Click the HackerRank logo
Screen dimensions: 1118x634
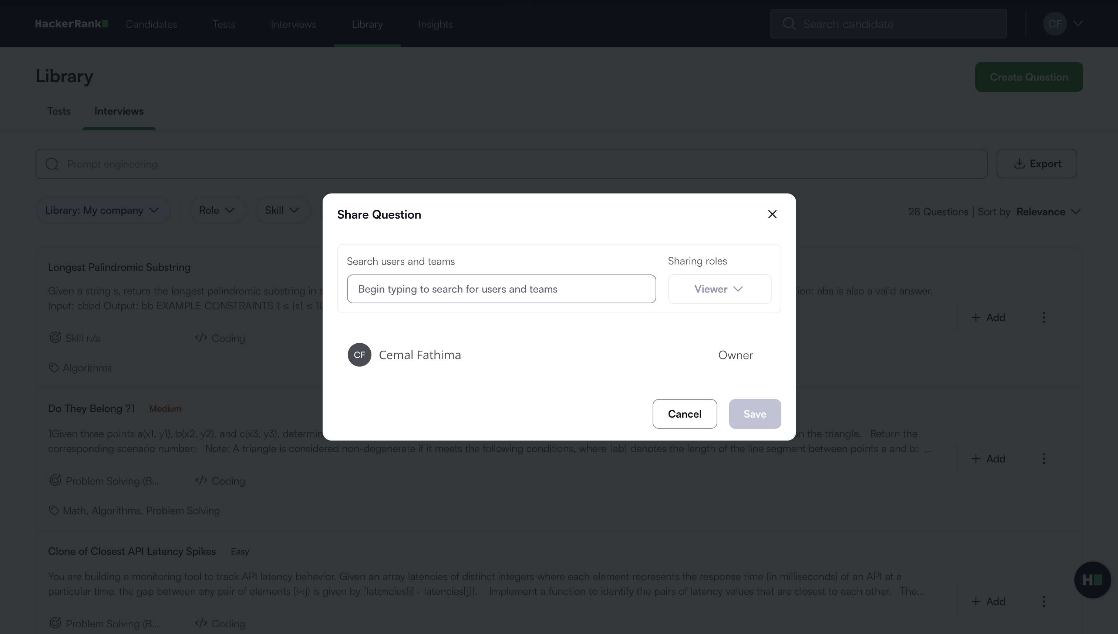(71, 24)
